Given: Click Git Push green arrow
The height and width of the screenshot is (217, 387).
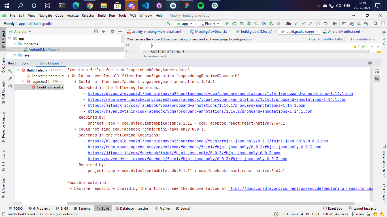Looking at the screenshot, I should [x=311, y=24].
